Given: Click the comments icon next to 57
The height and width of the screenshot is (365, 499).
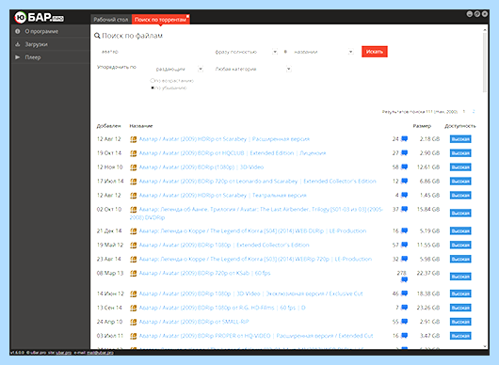Looking at the screenshot, I should [404, 245].
